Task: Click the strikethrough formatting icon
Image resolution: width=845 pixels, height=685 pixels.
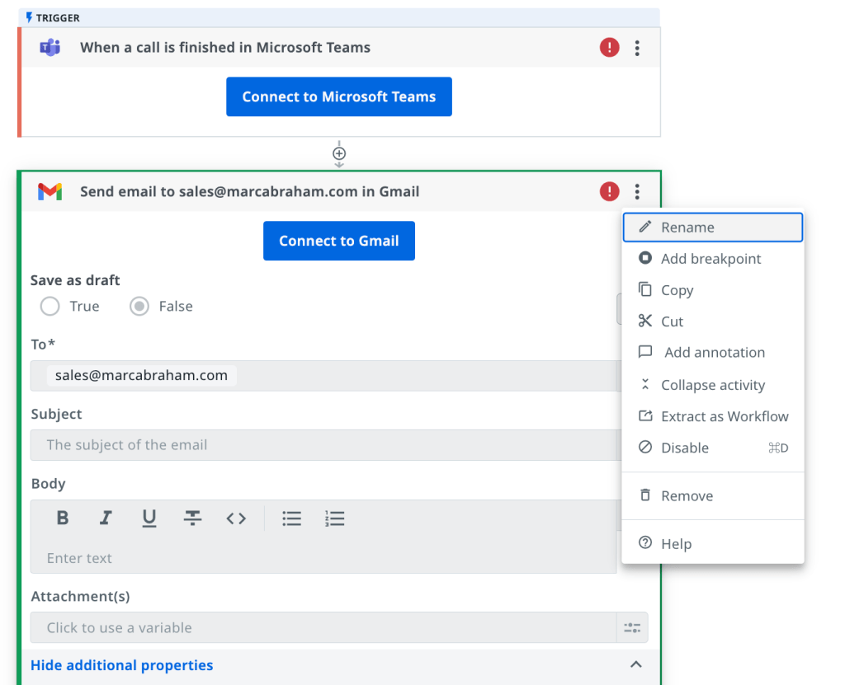Action: 192,518
